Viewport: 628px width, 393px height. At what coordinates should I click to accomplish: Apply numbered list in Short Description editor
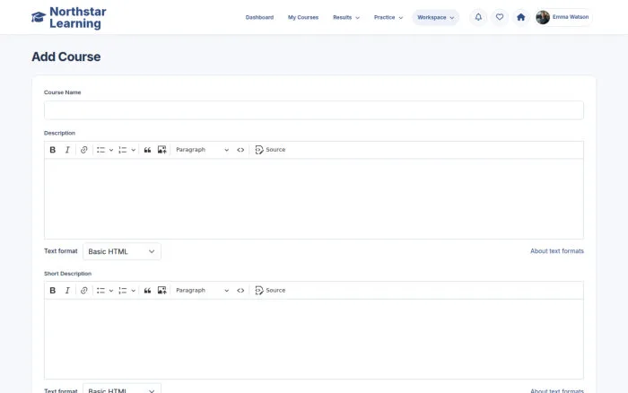pos(123,291)
